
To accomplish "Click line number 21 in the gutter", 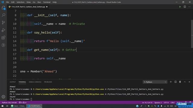I will [x=14, y=71].
